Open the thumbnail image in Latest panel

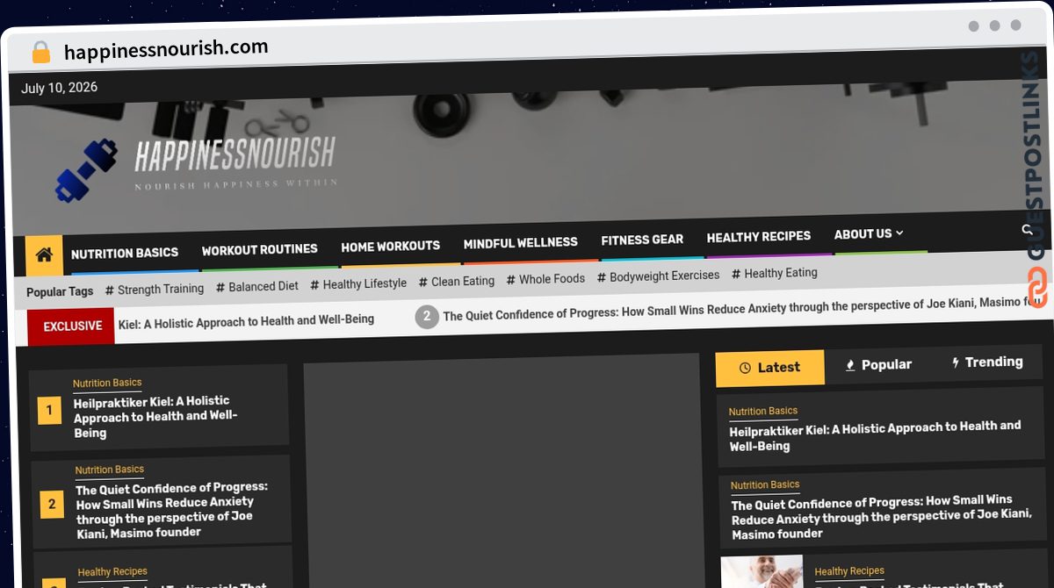pos(762,571)
